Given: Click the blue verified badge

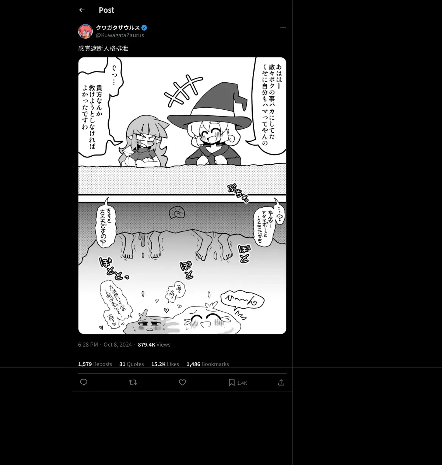Looking at the screenshot, I should click(x=144, y=28).
